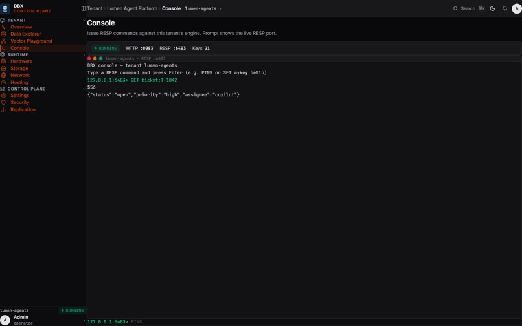The height and width of the screenshot is (326, 522).
Task: Click the Admin avatar in sidebar footer
Action: 5,320
